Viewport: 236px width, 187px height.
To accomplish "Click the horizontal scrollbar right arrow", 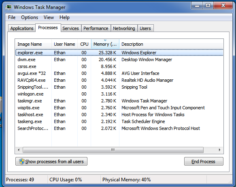I will click(x=219, y=150).
